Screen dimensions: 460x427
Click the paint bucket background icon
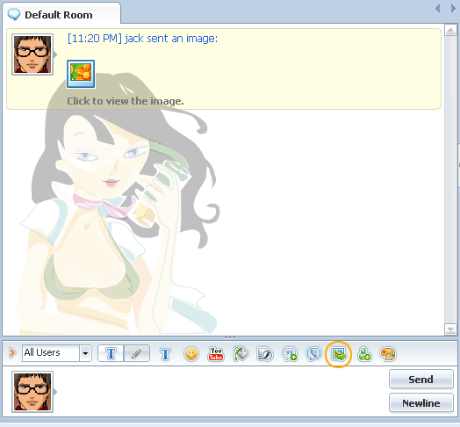click(241, 353)
